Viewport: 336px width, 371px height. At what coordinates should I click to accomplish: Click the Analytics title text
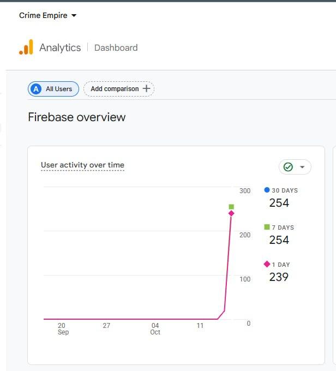tap(60, 47)
